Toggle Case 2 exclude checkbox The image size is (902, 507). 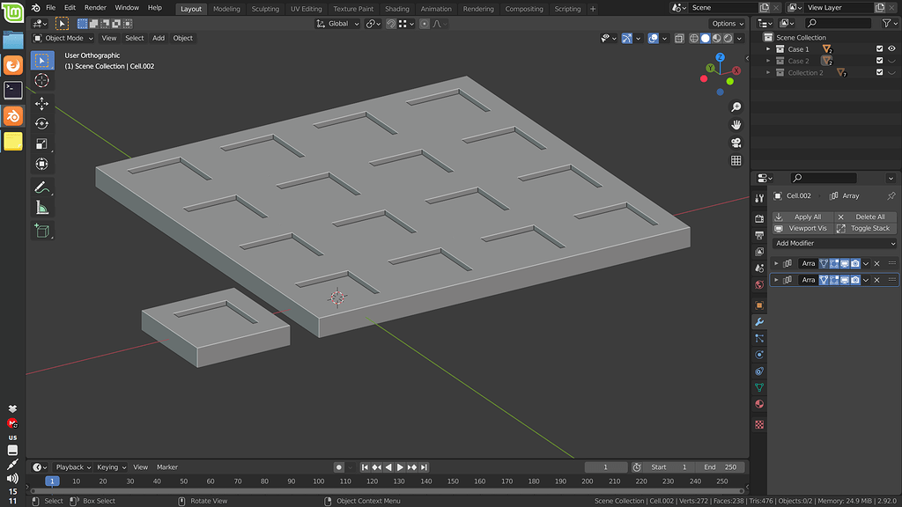pos(880,61)
